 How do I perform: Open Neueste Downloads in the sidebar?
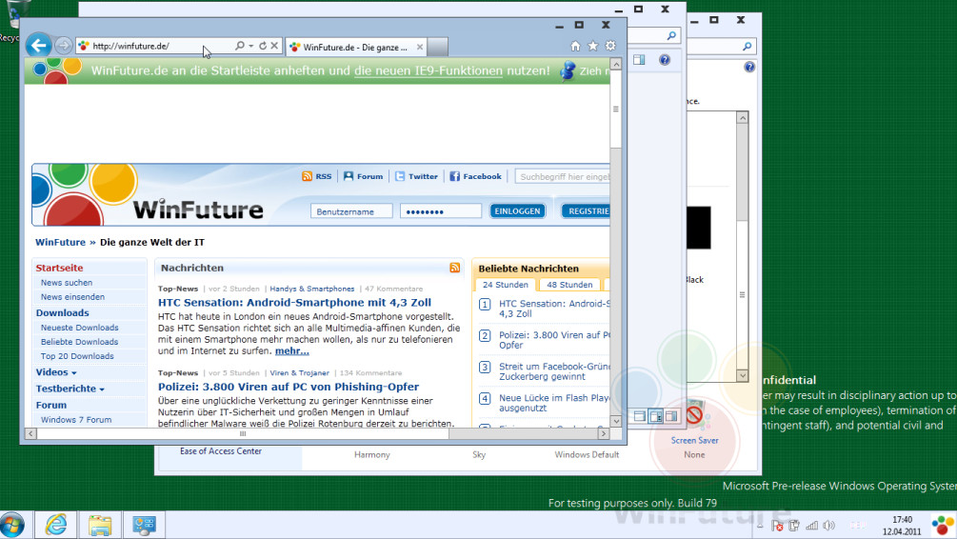tap(79, 328)
